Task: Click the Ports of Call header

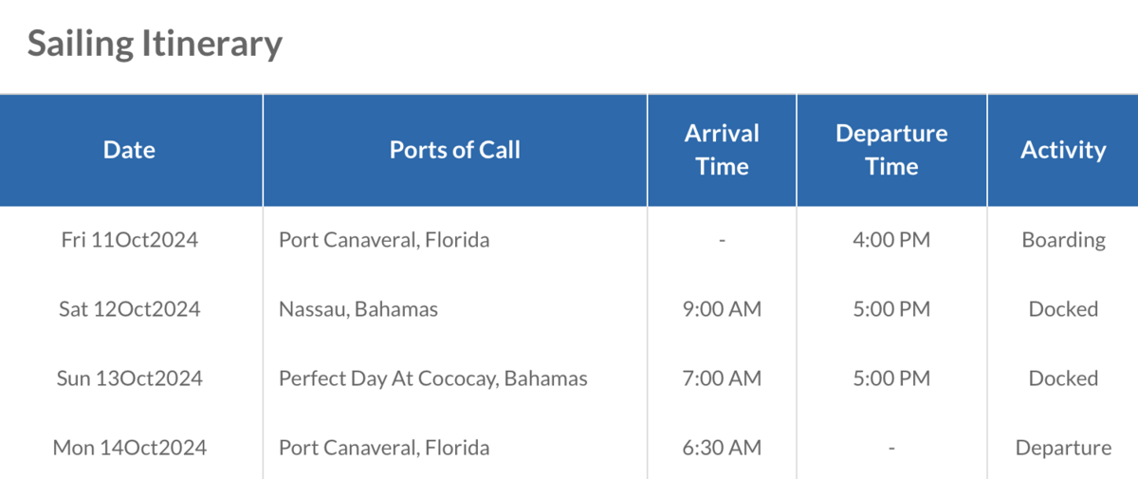Action: coord(455,150)
